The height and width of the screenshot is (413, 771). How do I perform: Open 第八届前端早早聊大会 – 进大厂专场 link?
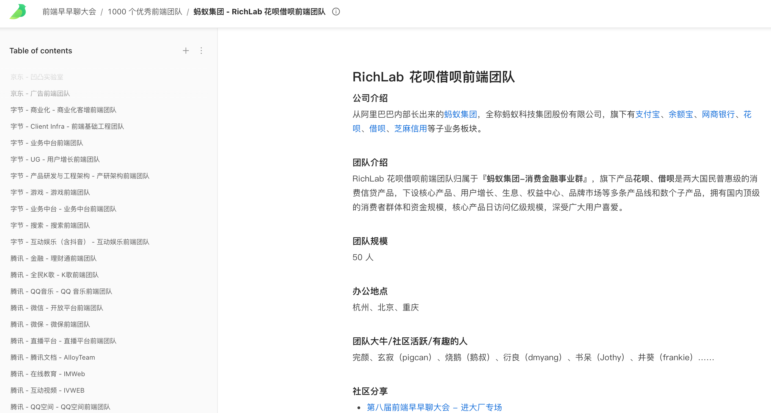pos(434,407)
